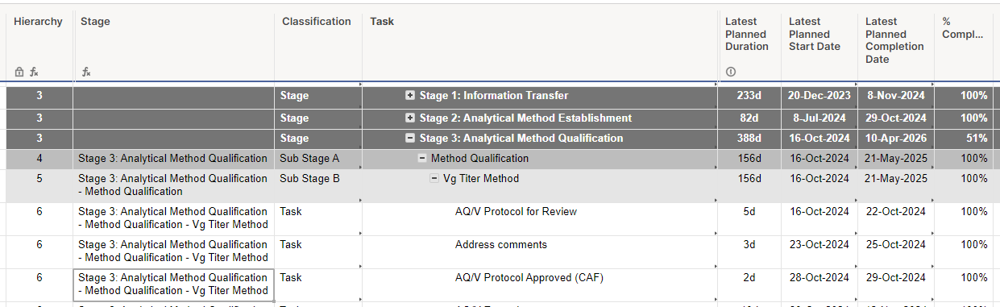Click the info icon under Latest Planned Duration

(731, 72)
